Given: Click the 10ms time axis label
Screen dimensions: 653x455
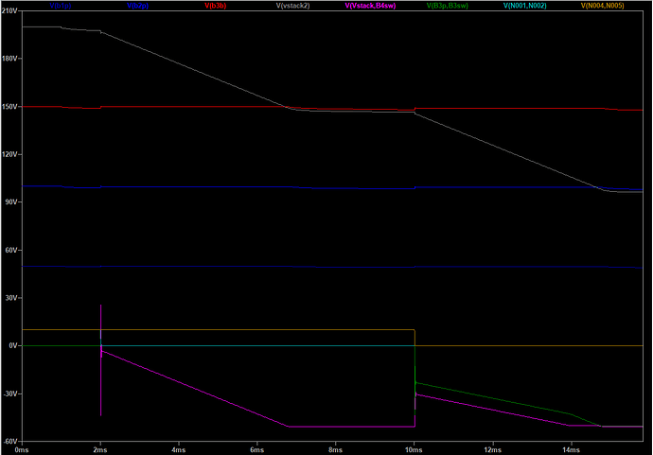Looking at the screenshot, I should (x=414, y=449).
